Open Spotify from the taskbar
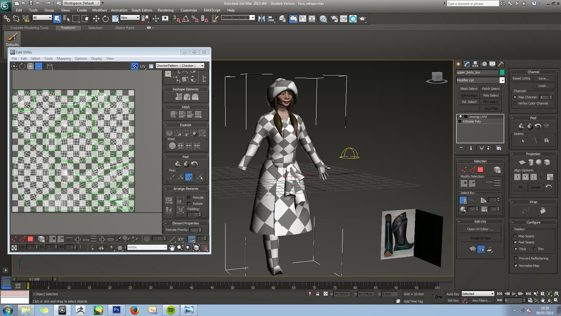The height and width of the screenshot is (316, 561). 171,310
